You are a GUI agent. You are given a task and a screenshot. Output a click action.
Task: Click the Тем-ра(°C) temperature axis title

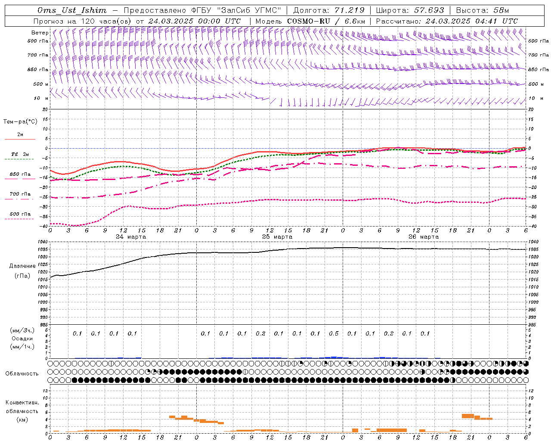click(x=20, y=121)
